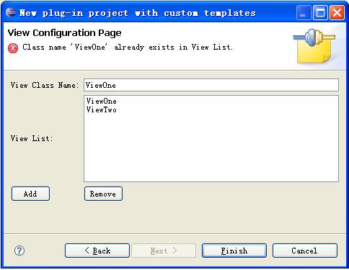Viewport: 349px width, 270px height.
Task: Remove the selected view from list
Action: [x=103, y=194]
